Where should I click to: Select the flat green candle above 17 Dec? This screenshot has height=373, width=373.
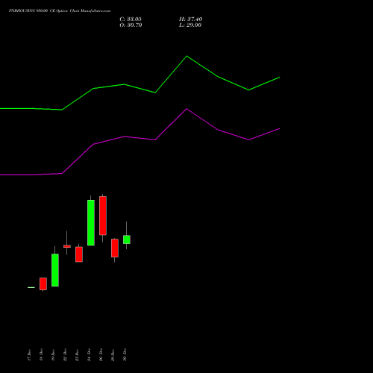(x=31, y=287)
